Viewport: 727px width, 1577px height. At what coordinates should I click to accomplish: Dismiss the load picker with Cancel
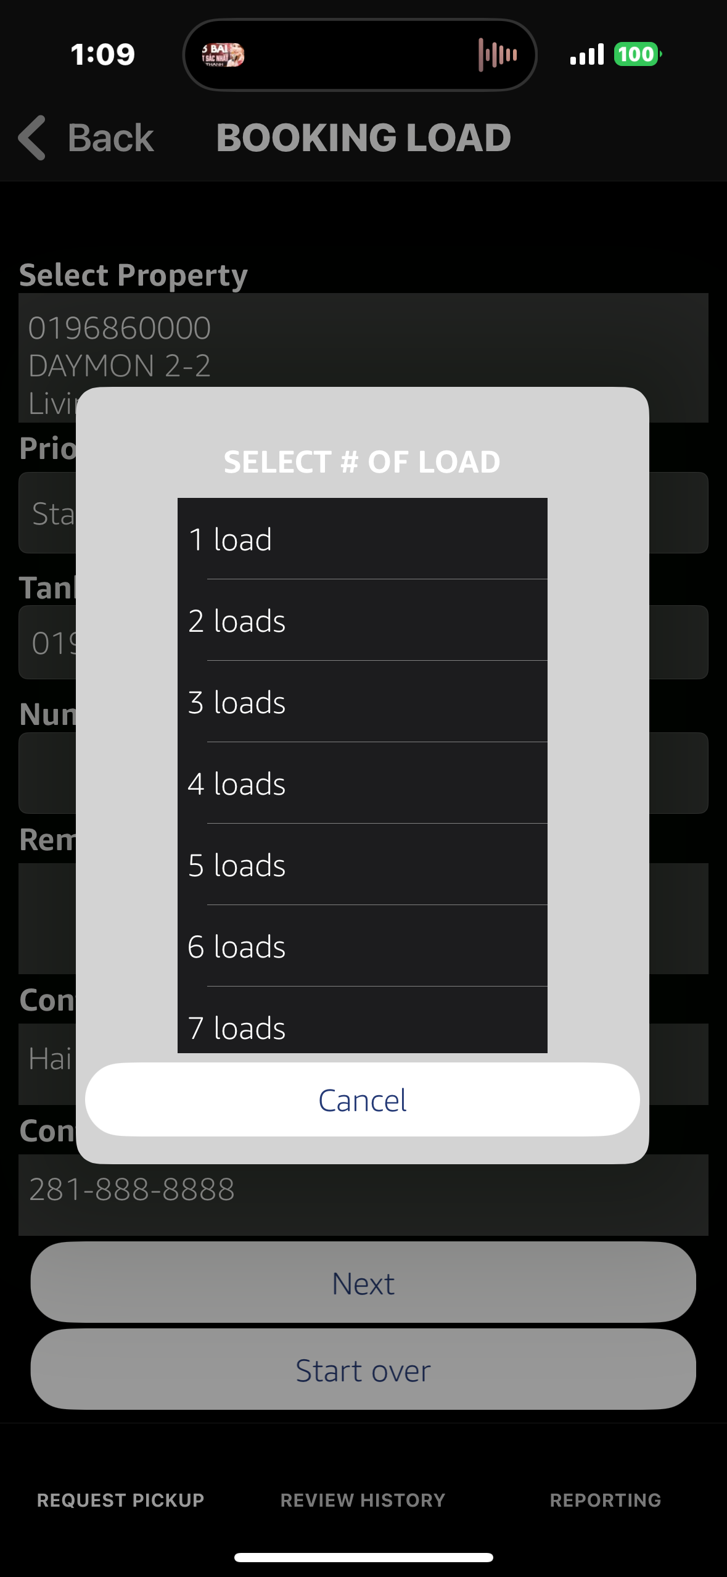click(x=363, y=1099)
